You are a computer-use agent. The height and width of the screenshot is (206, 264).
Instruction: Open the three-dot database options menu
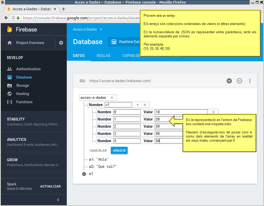coord(250,81)
